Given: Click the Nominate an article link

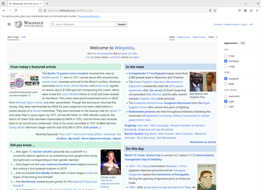Looking at the screenshot, I should (203, 142).
